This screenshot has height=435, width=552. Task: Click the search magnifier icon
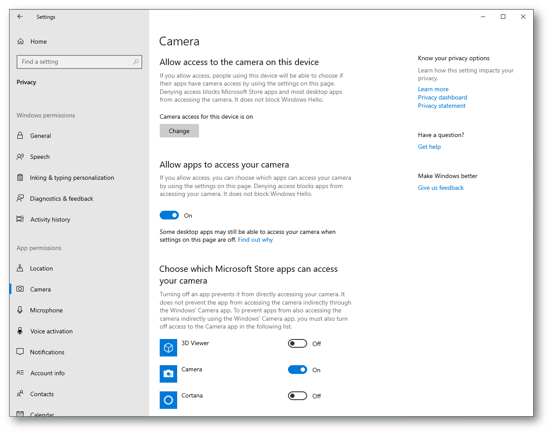(136, 62)
